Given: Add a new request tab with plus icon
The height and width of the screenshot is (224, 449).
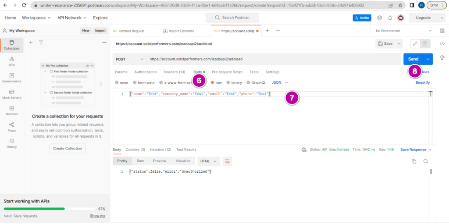Looking at the screenshot, I should tap(267, 31).
